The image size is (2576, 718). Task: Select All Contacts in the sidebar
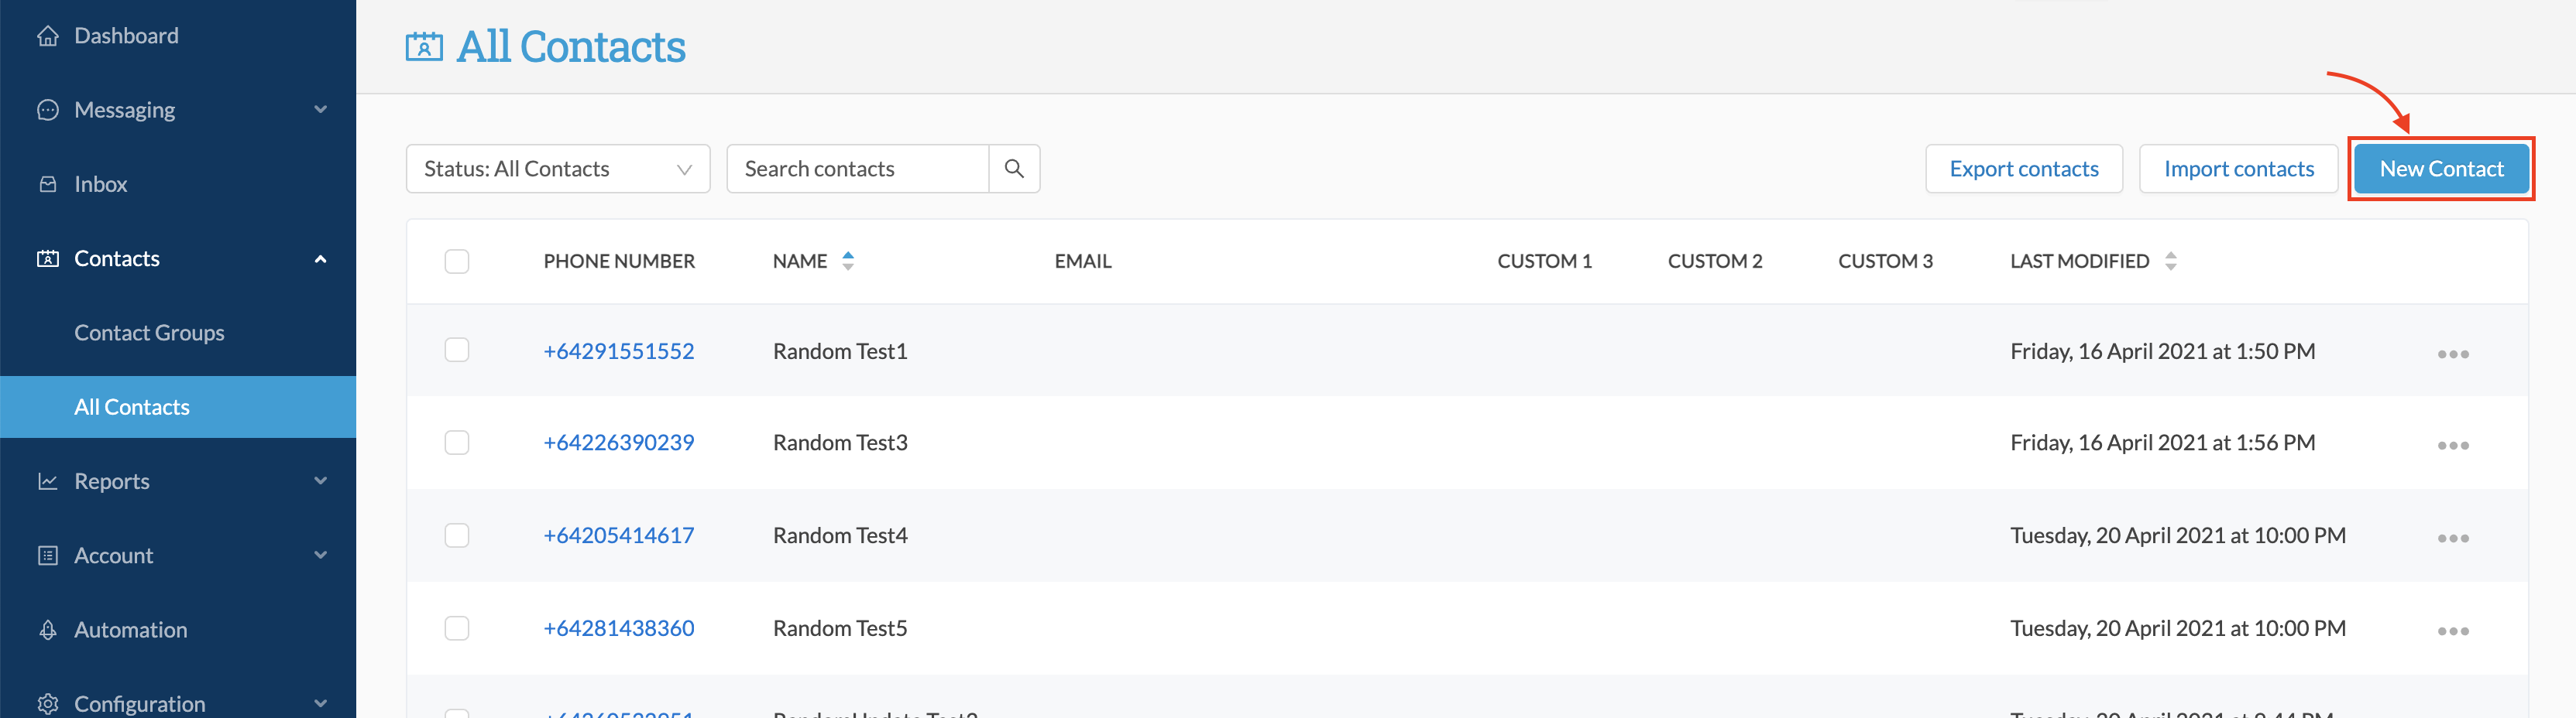[x=132, y=406]
